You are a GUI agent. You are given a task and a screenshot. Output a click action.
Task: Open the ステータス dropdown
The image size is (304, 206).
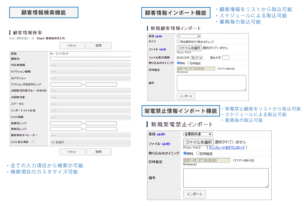tap(90, 104)
